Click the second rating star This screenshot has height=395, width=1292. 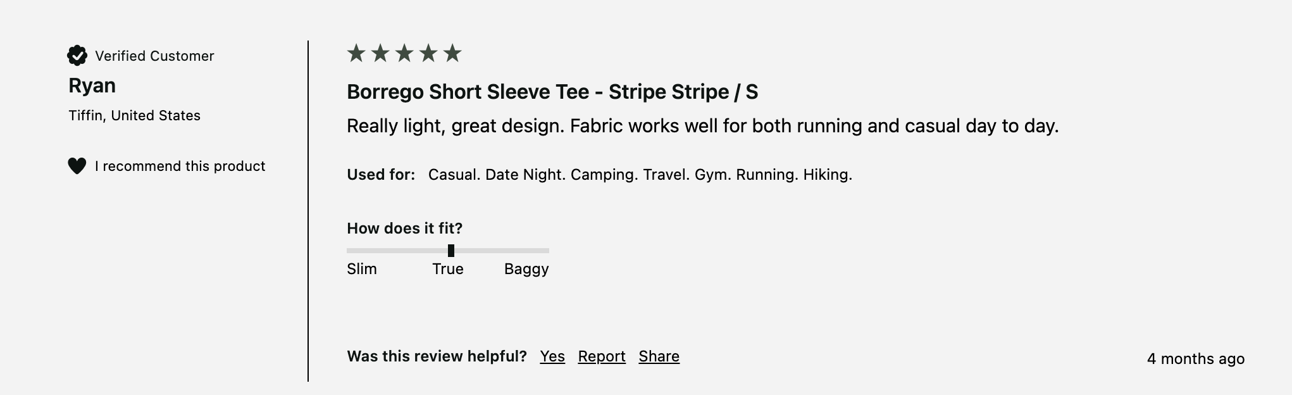click(x=380, y=53)
